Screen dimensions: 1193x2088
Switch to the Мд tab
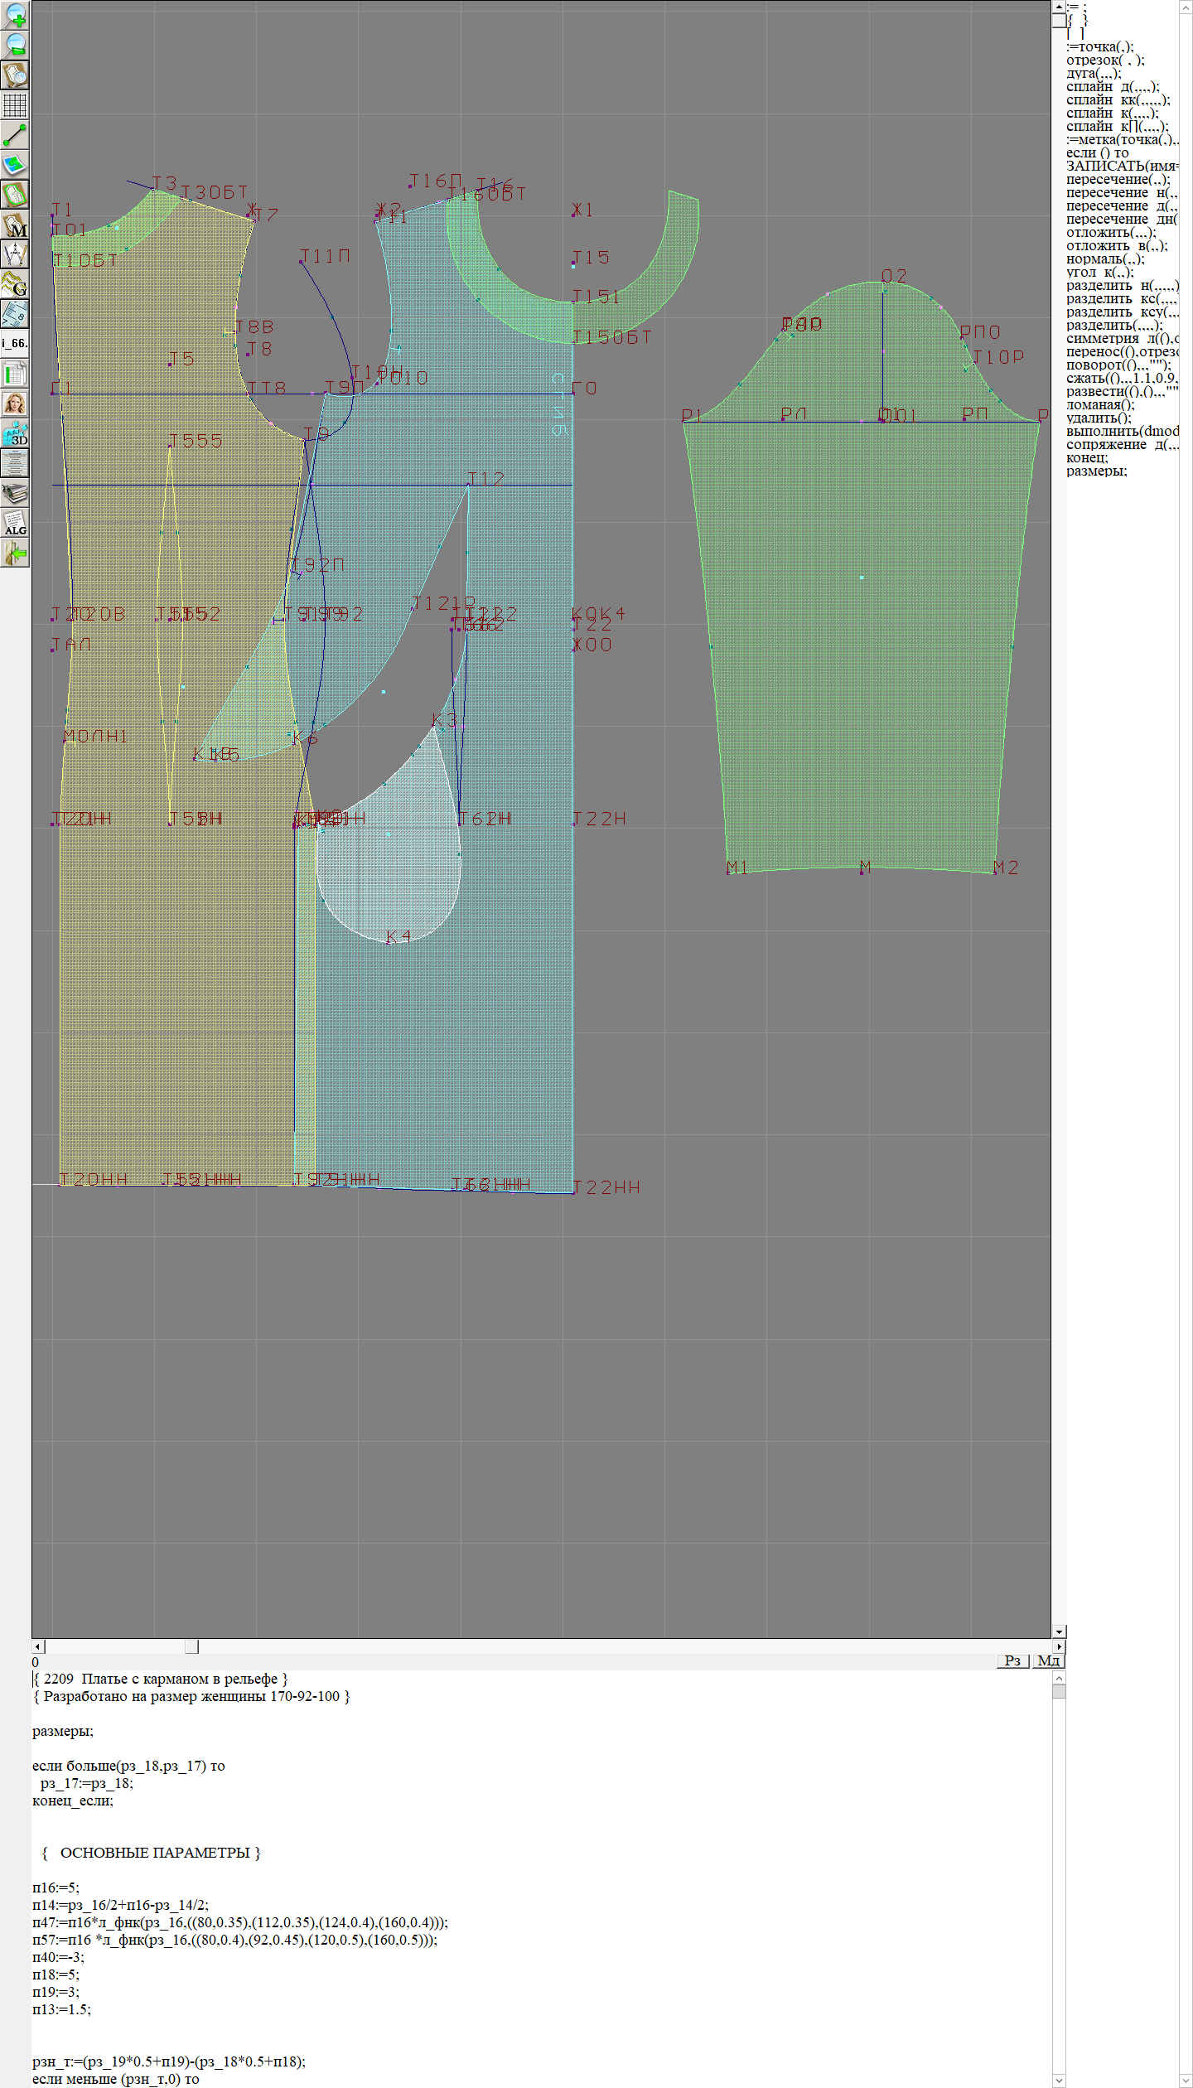(1047, 1660)
